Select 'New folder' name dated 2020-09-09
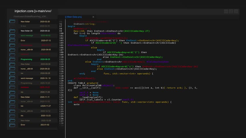This screenshot has height=138, width=246. click(x=25, y=64)
